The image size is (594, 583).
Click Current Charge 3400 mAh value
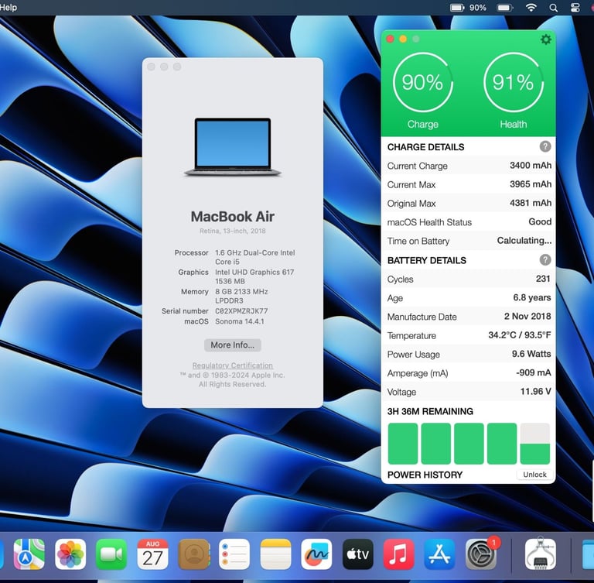[x=531, y=166]
